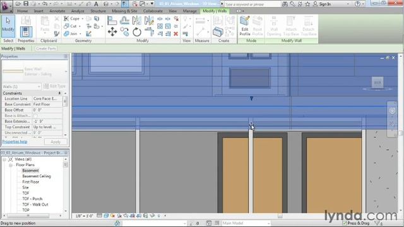Select the Modify arrow tool
Screen dimensions: 404x227
8,26
